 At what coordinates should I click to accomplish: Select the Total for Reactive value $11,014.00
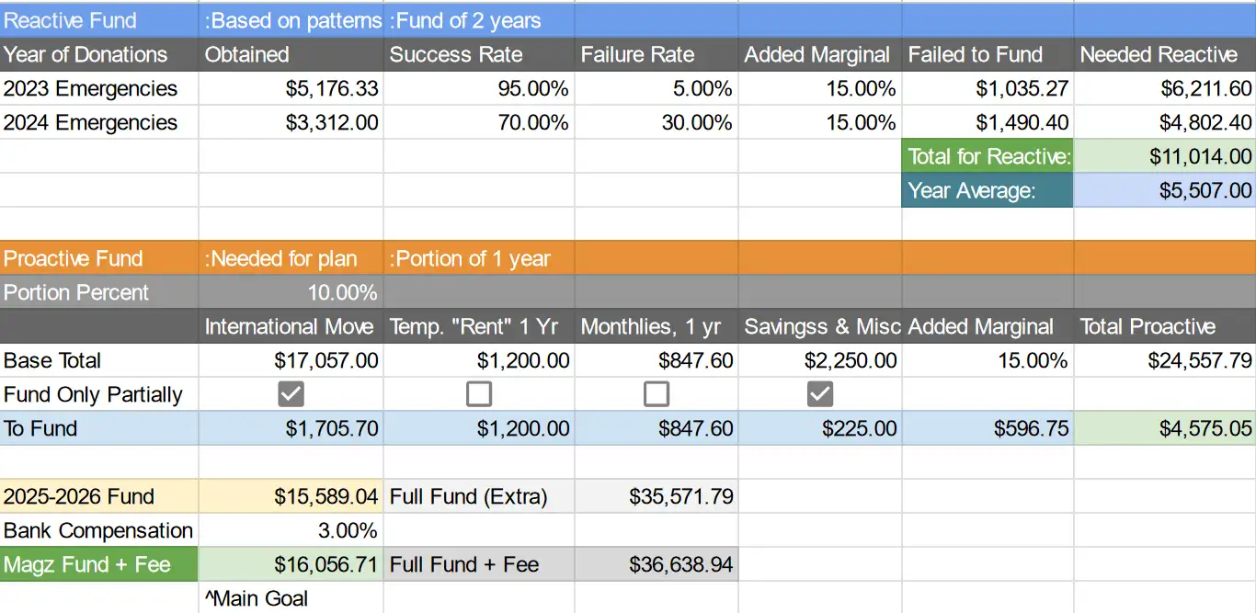point(1164,156)
